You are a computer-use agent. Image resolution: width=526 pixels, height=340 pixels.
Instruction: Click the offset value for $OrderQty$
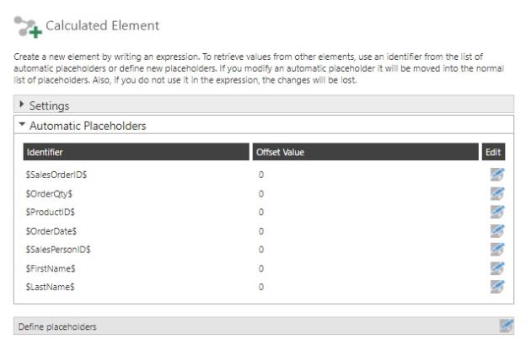[x=261, y=193]
